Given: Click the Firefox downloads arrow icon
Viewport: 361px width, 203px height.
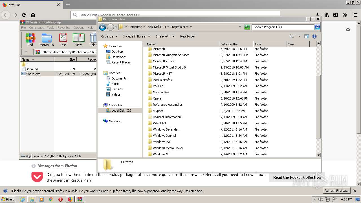Looking at the screenshot, I should (x=317, y=15).
